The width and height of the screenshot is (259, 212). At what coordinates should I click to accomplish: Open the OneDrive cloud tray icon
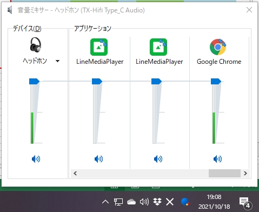click(x=131, y=202)
